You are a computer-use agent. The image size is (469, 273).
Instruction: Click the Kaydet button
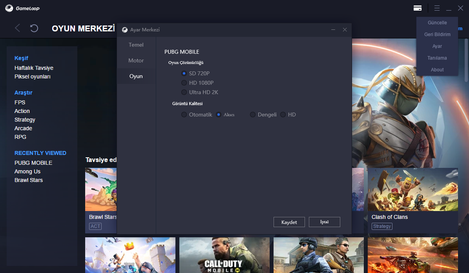tap(289, 222)
